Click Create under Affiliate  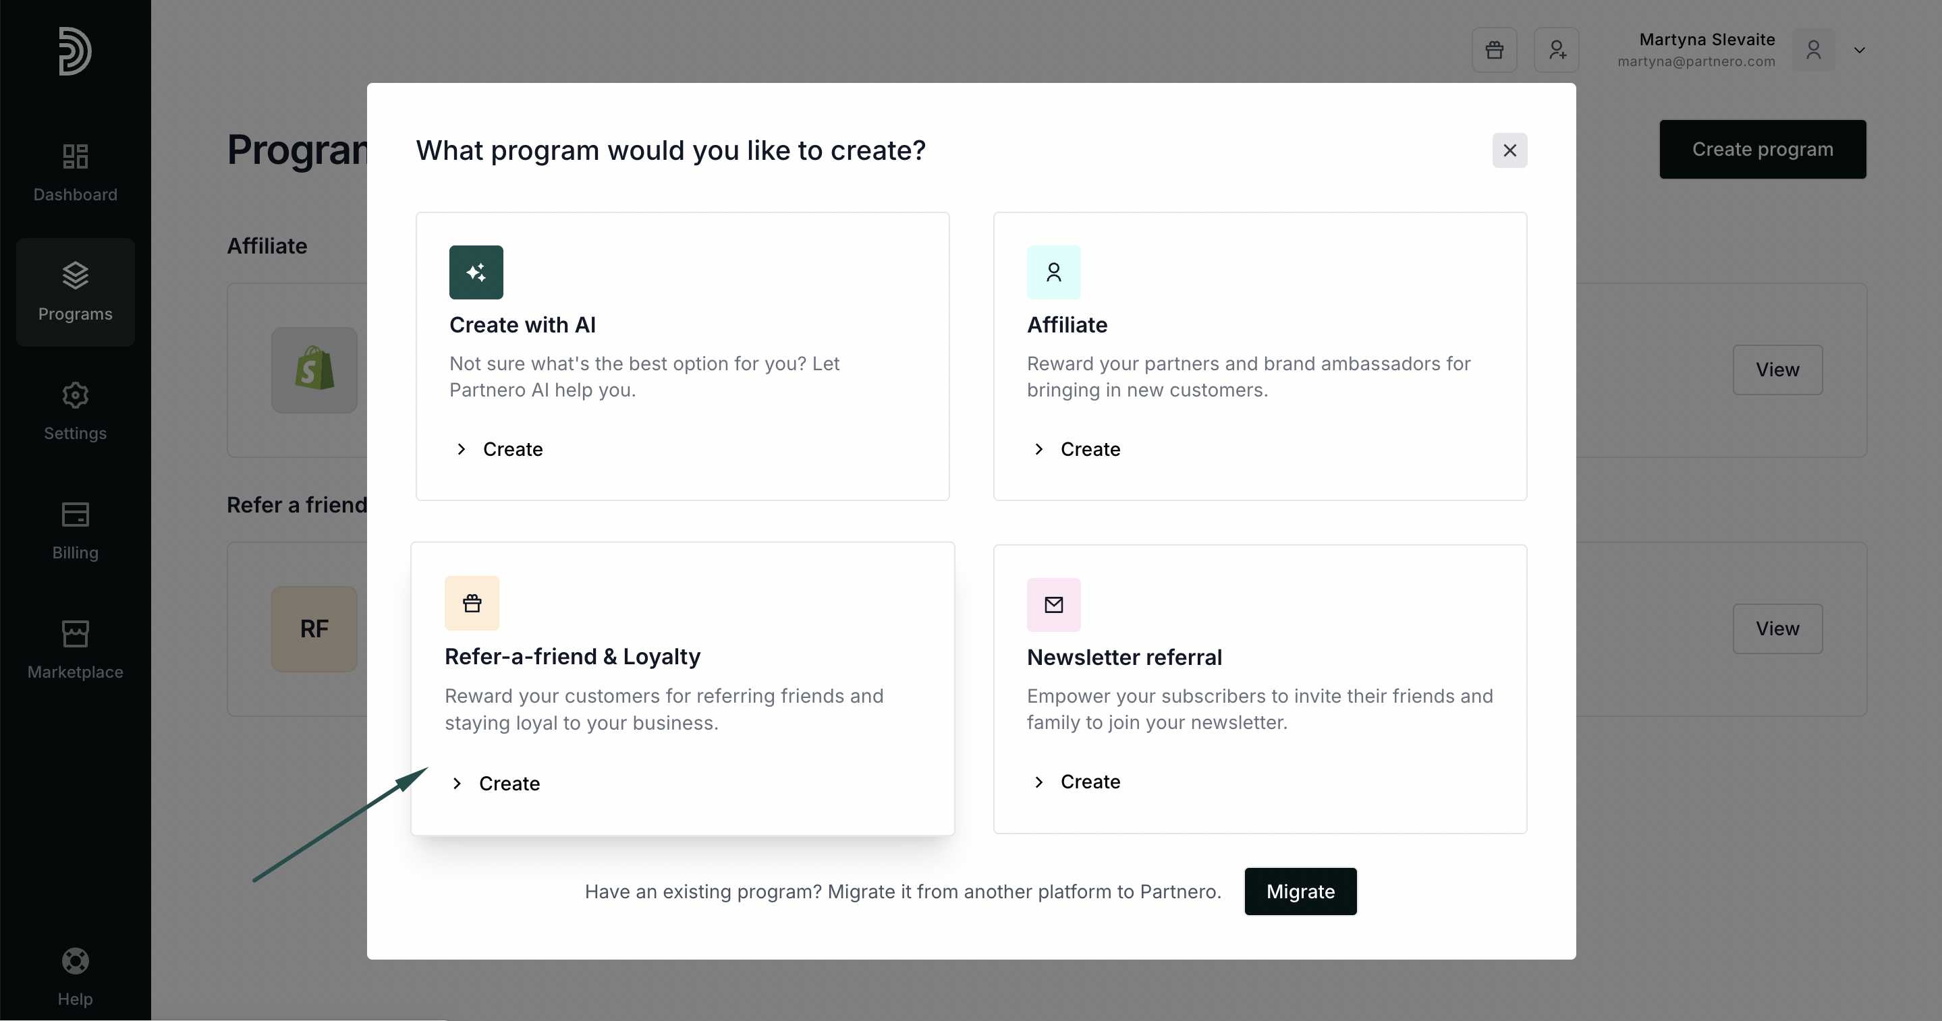click(x=1078, y=449)
